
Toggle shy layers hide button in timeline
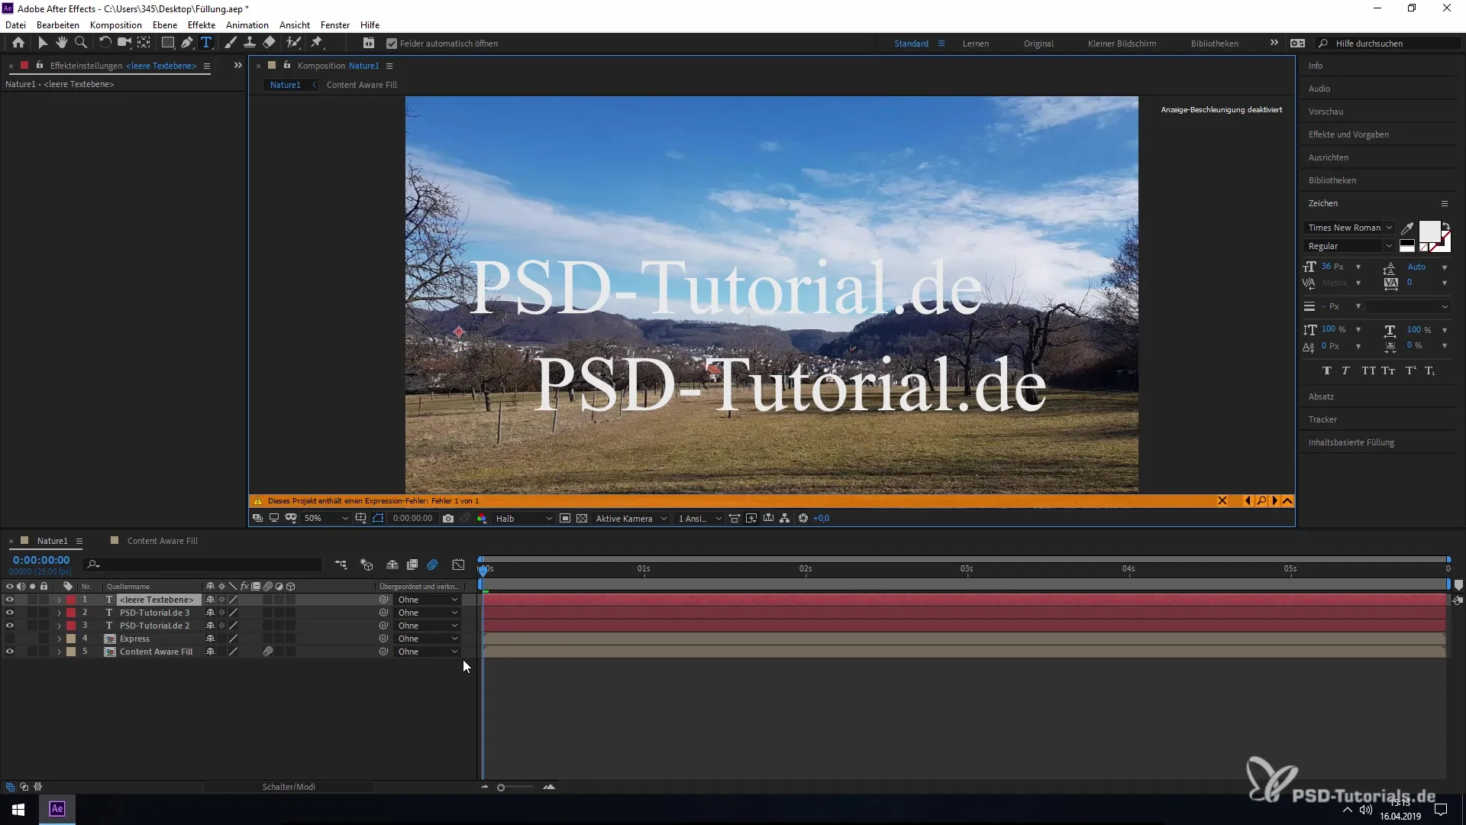tap(392, 565)
